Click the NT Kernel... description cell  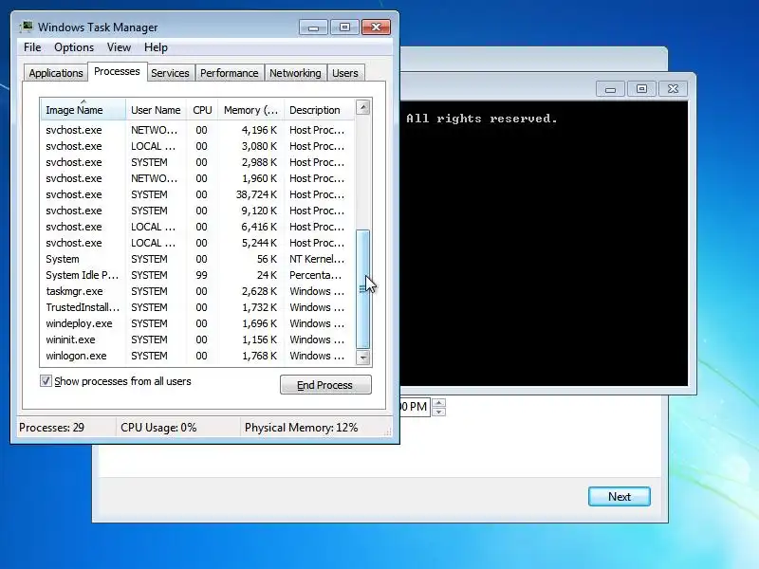(317, 259)
